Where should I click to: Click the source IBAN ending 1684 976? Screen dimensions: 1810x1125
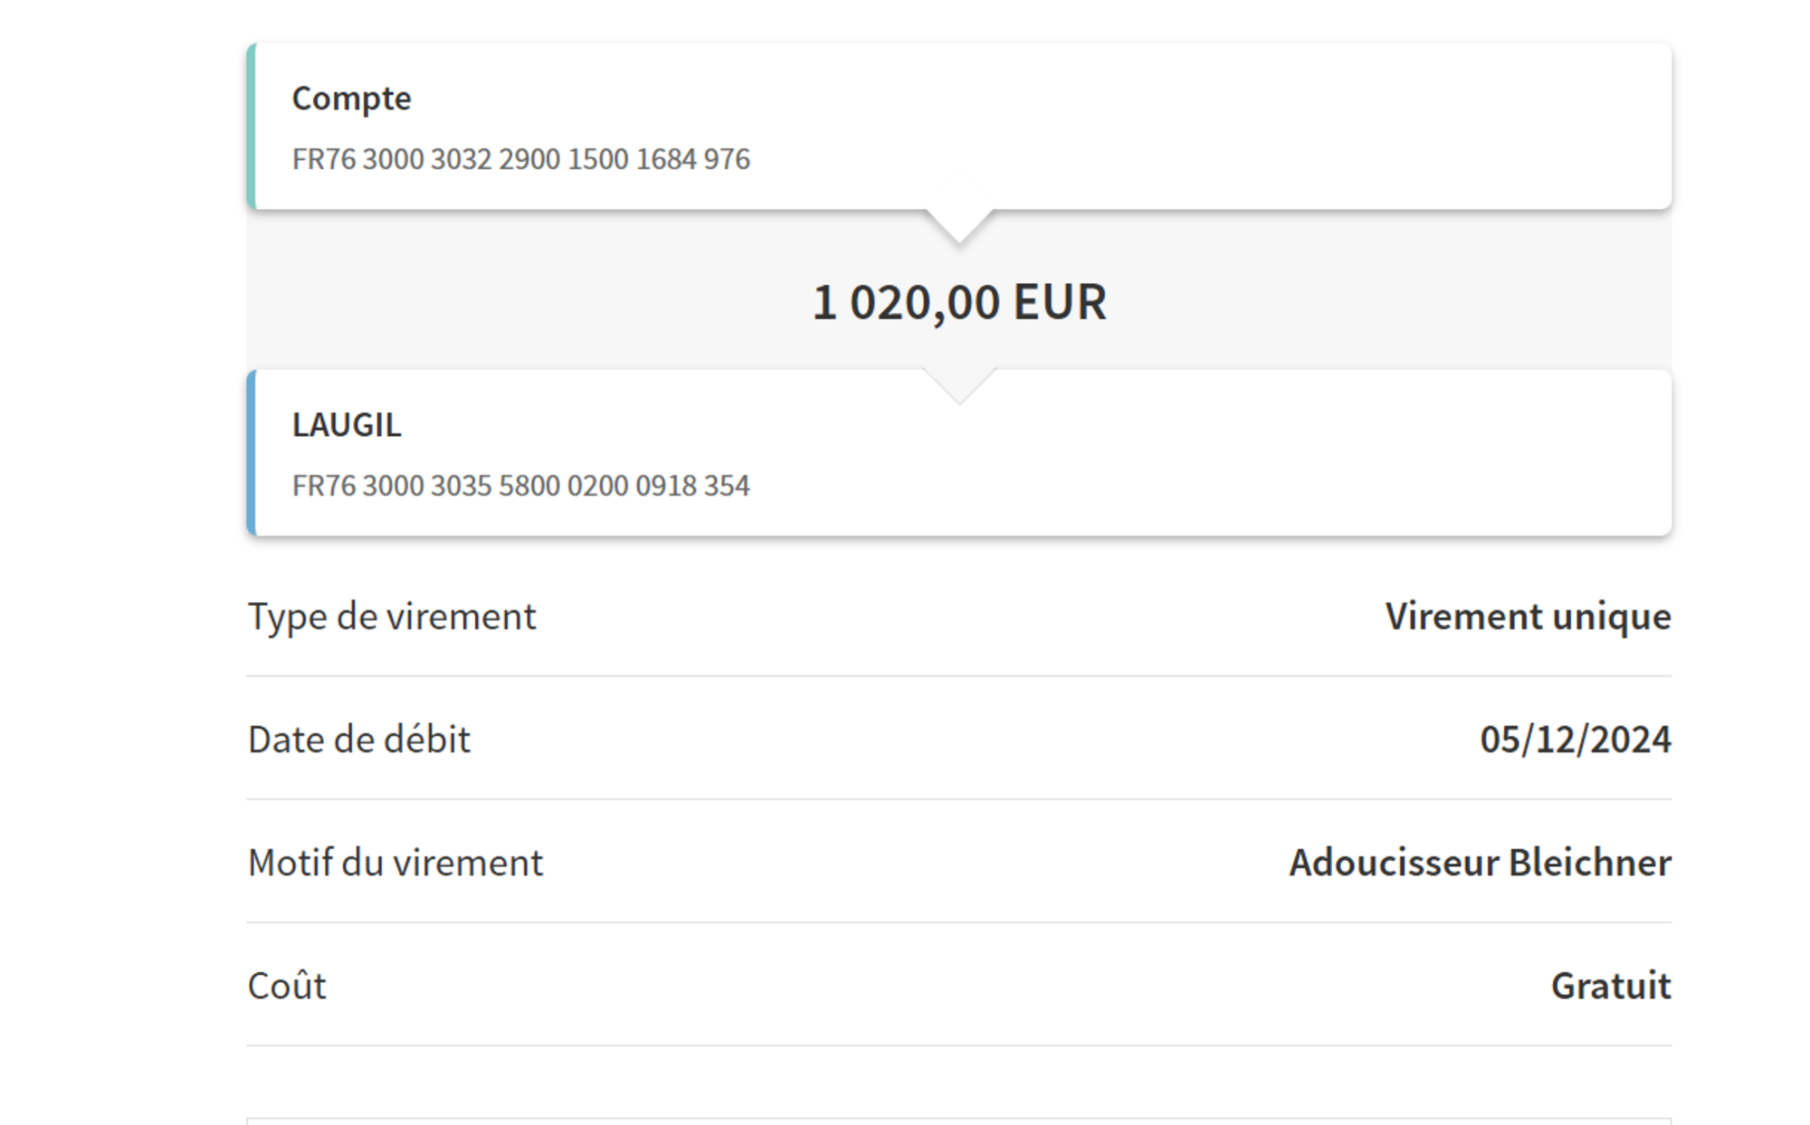520,159
